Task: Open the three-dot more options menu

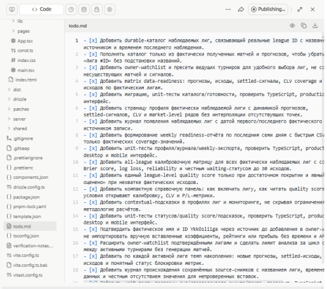Action: pos(228,10)
